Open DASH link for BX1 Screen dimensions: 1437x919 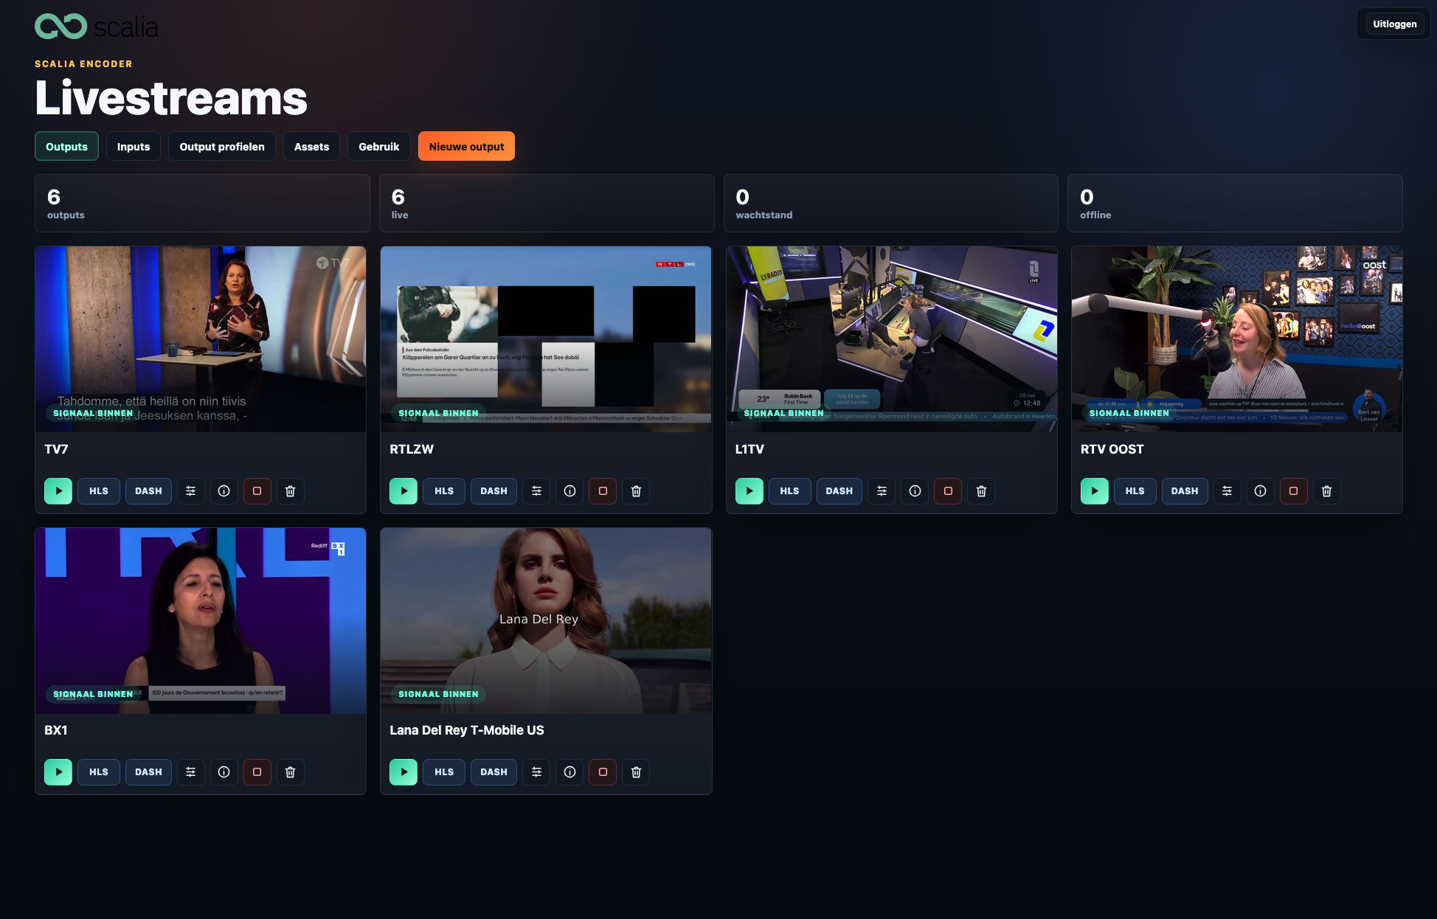[148, 772]
